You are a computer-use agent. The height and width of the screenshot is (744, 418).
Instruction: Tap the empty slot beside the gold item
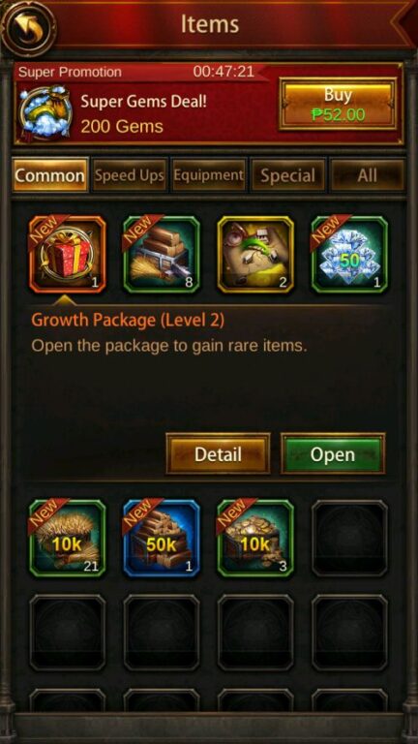tap(349, 538)
